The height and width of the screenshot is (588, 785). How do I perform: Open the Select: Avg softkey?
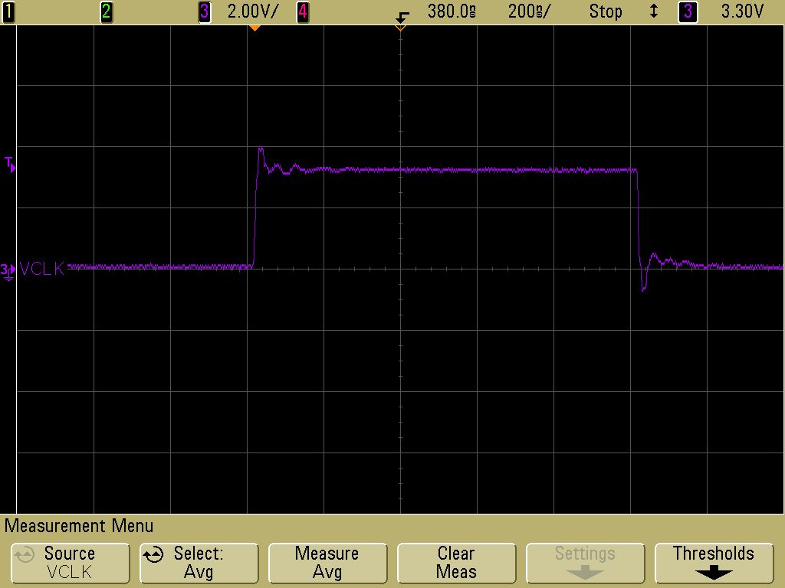(199, 563)
